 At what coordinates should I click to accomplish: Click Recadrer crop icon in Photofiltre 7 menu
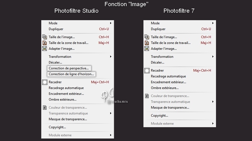click(147, 70)
